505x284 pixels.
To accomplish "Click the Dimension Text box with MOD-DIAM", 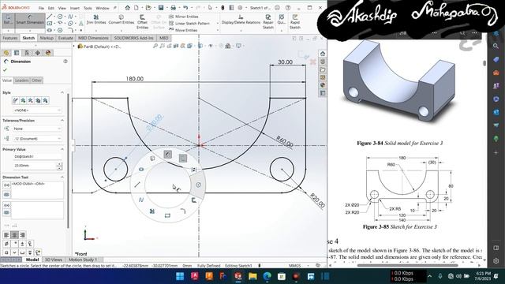I will tap(37, 190).
